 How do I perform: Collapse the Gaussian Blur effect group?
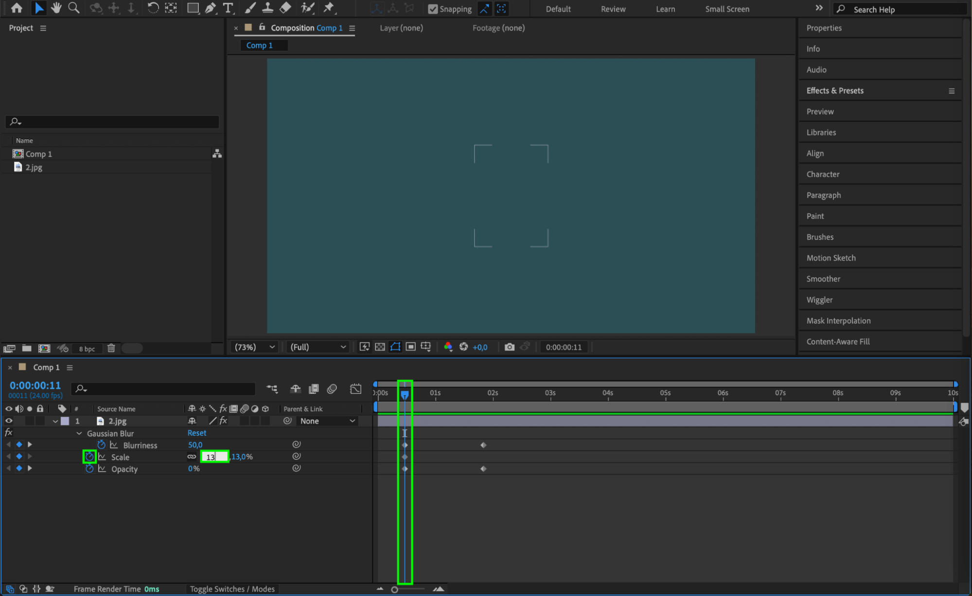[79, 433]
